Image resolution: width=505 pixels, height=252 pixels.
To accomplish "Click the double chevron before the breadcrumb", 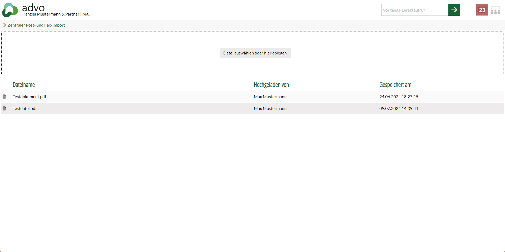I will click(x=4, y=25).
